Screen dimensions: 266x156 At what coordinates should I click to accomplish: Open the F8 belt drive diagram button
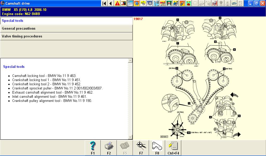[157, 148]
